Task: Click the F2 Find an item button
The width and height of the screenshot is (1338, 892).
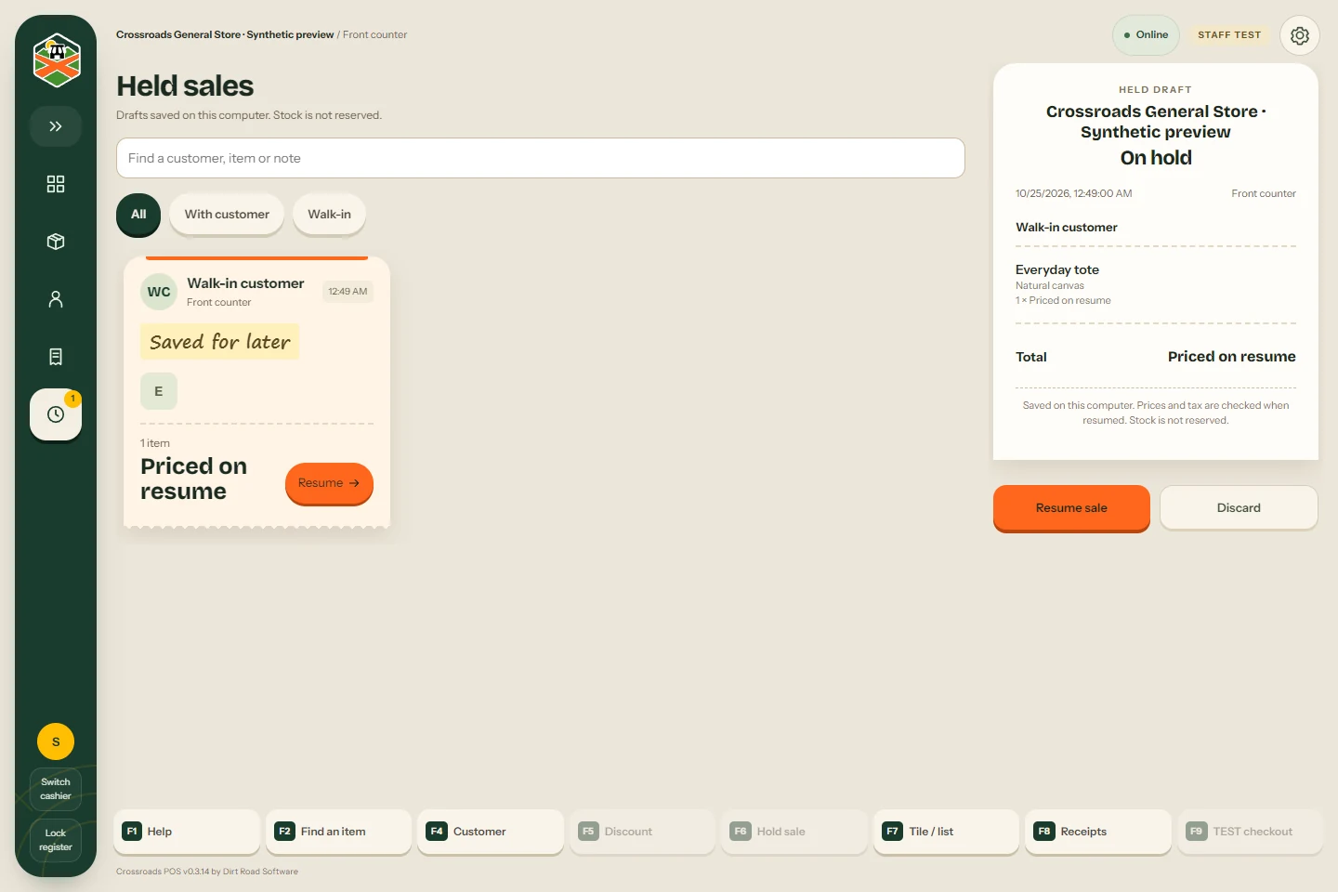Action: (339, 832)
